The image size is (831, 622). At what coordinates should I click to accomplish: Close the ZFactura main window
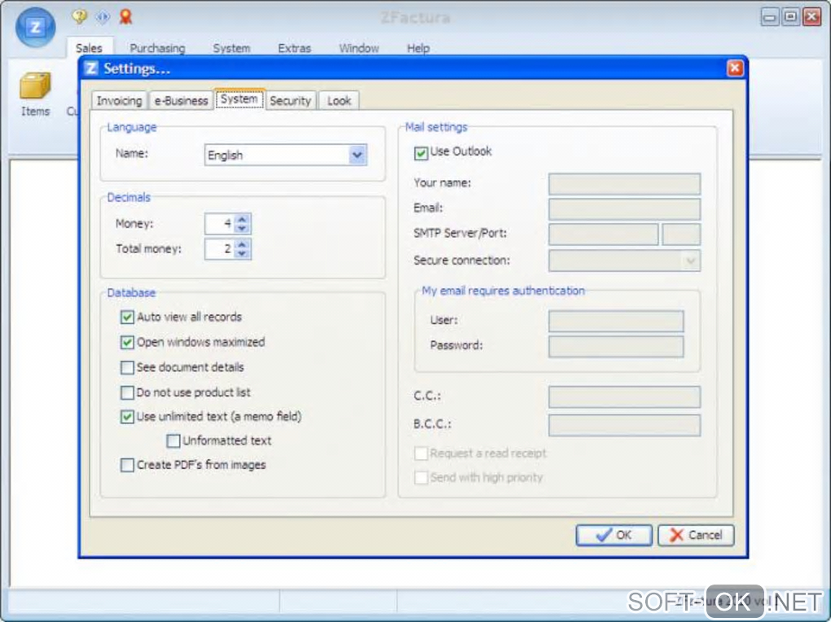[811, 17]
